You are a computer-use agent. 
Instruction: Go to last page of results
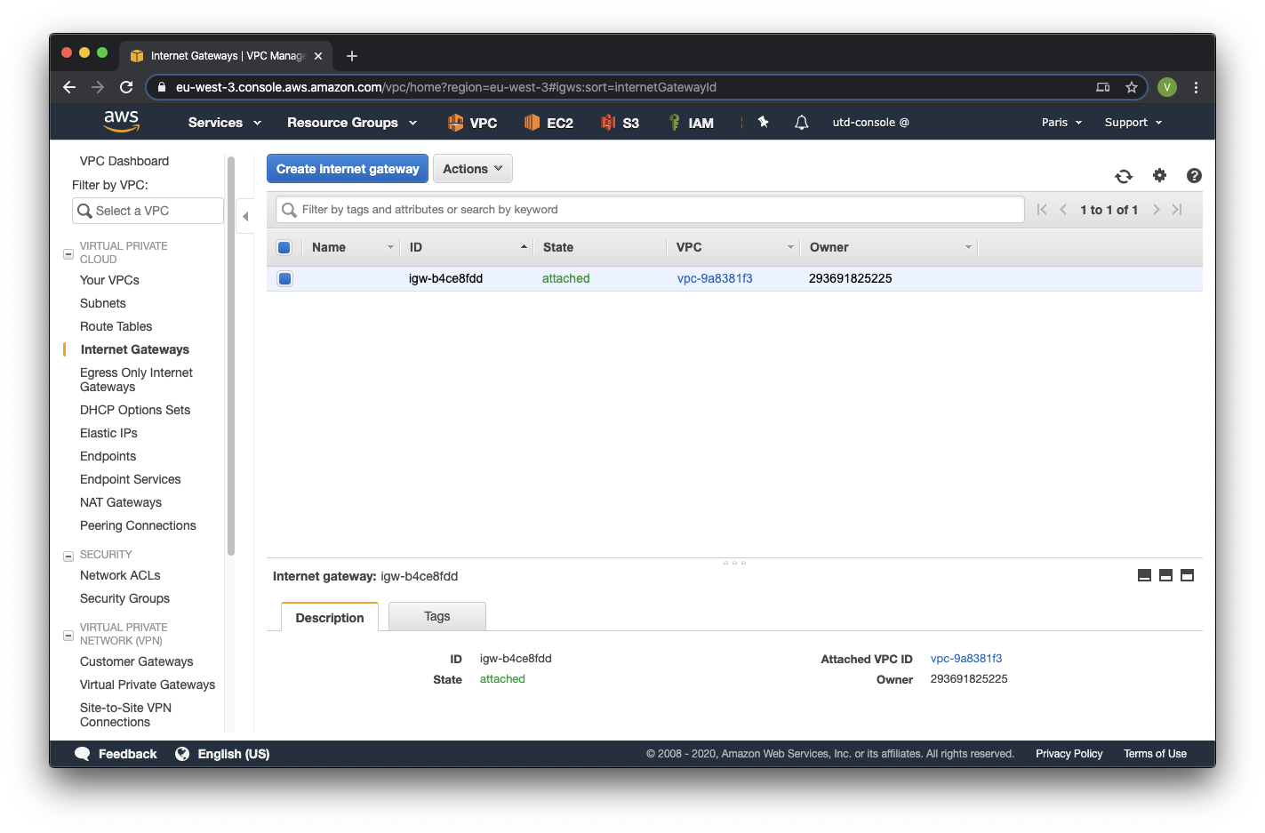[x=1177, y=210]
